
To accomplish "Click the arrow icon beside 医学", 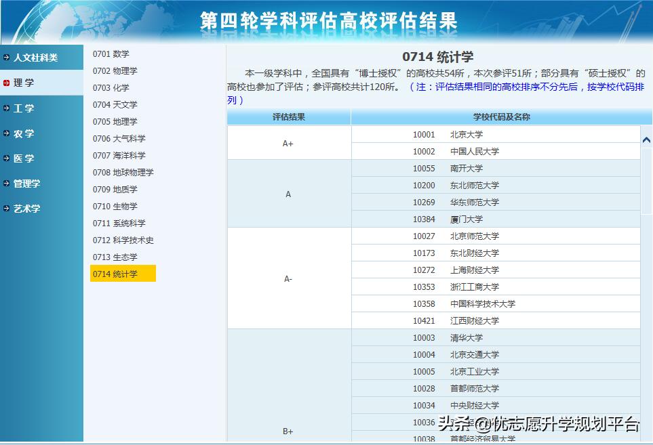I will coord(5,158).
